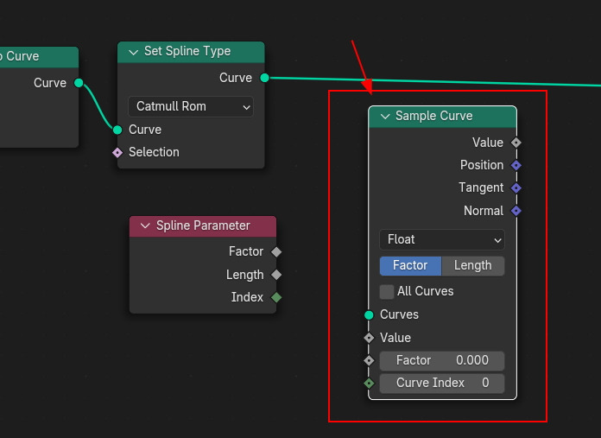The height and width of the screenshot is (438, 601).
Task: Click the Factor 0.000 value field
Action: pyautogui.click(x=442, y=360)
